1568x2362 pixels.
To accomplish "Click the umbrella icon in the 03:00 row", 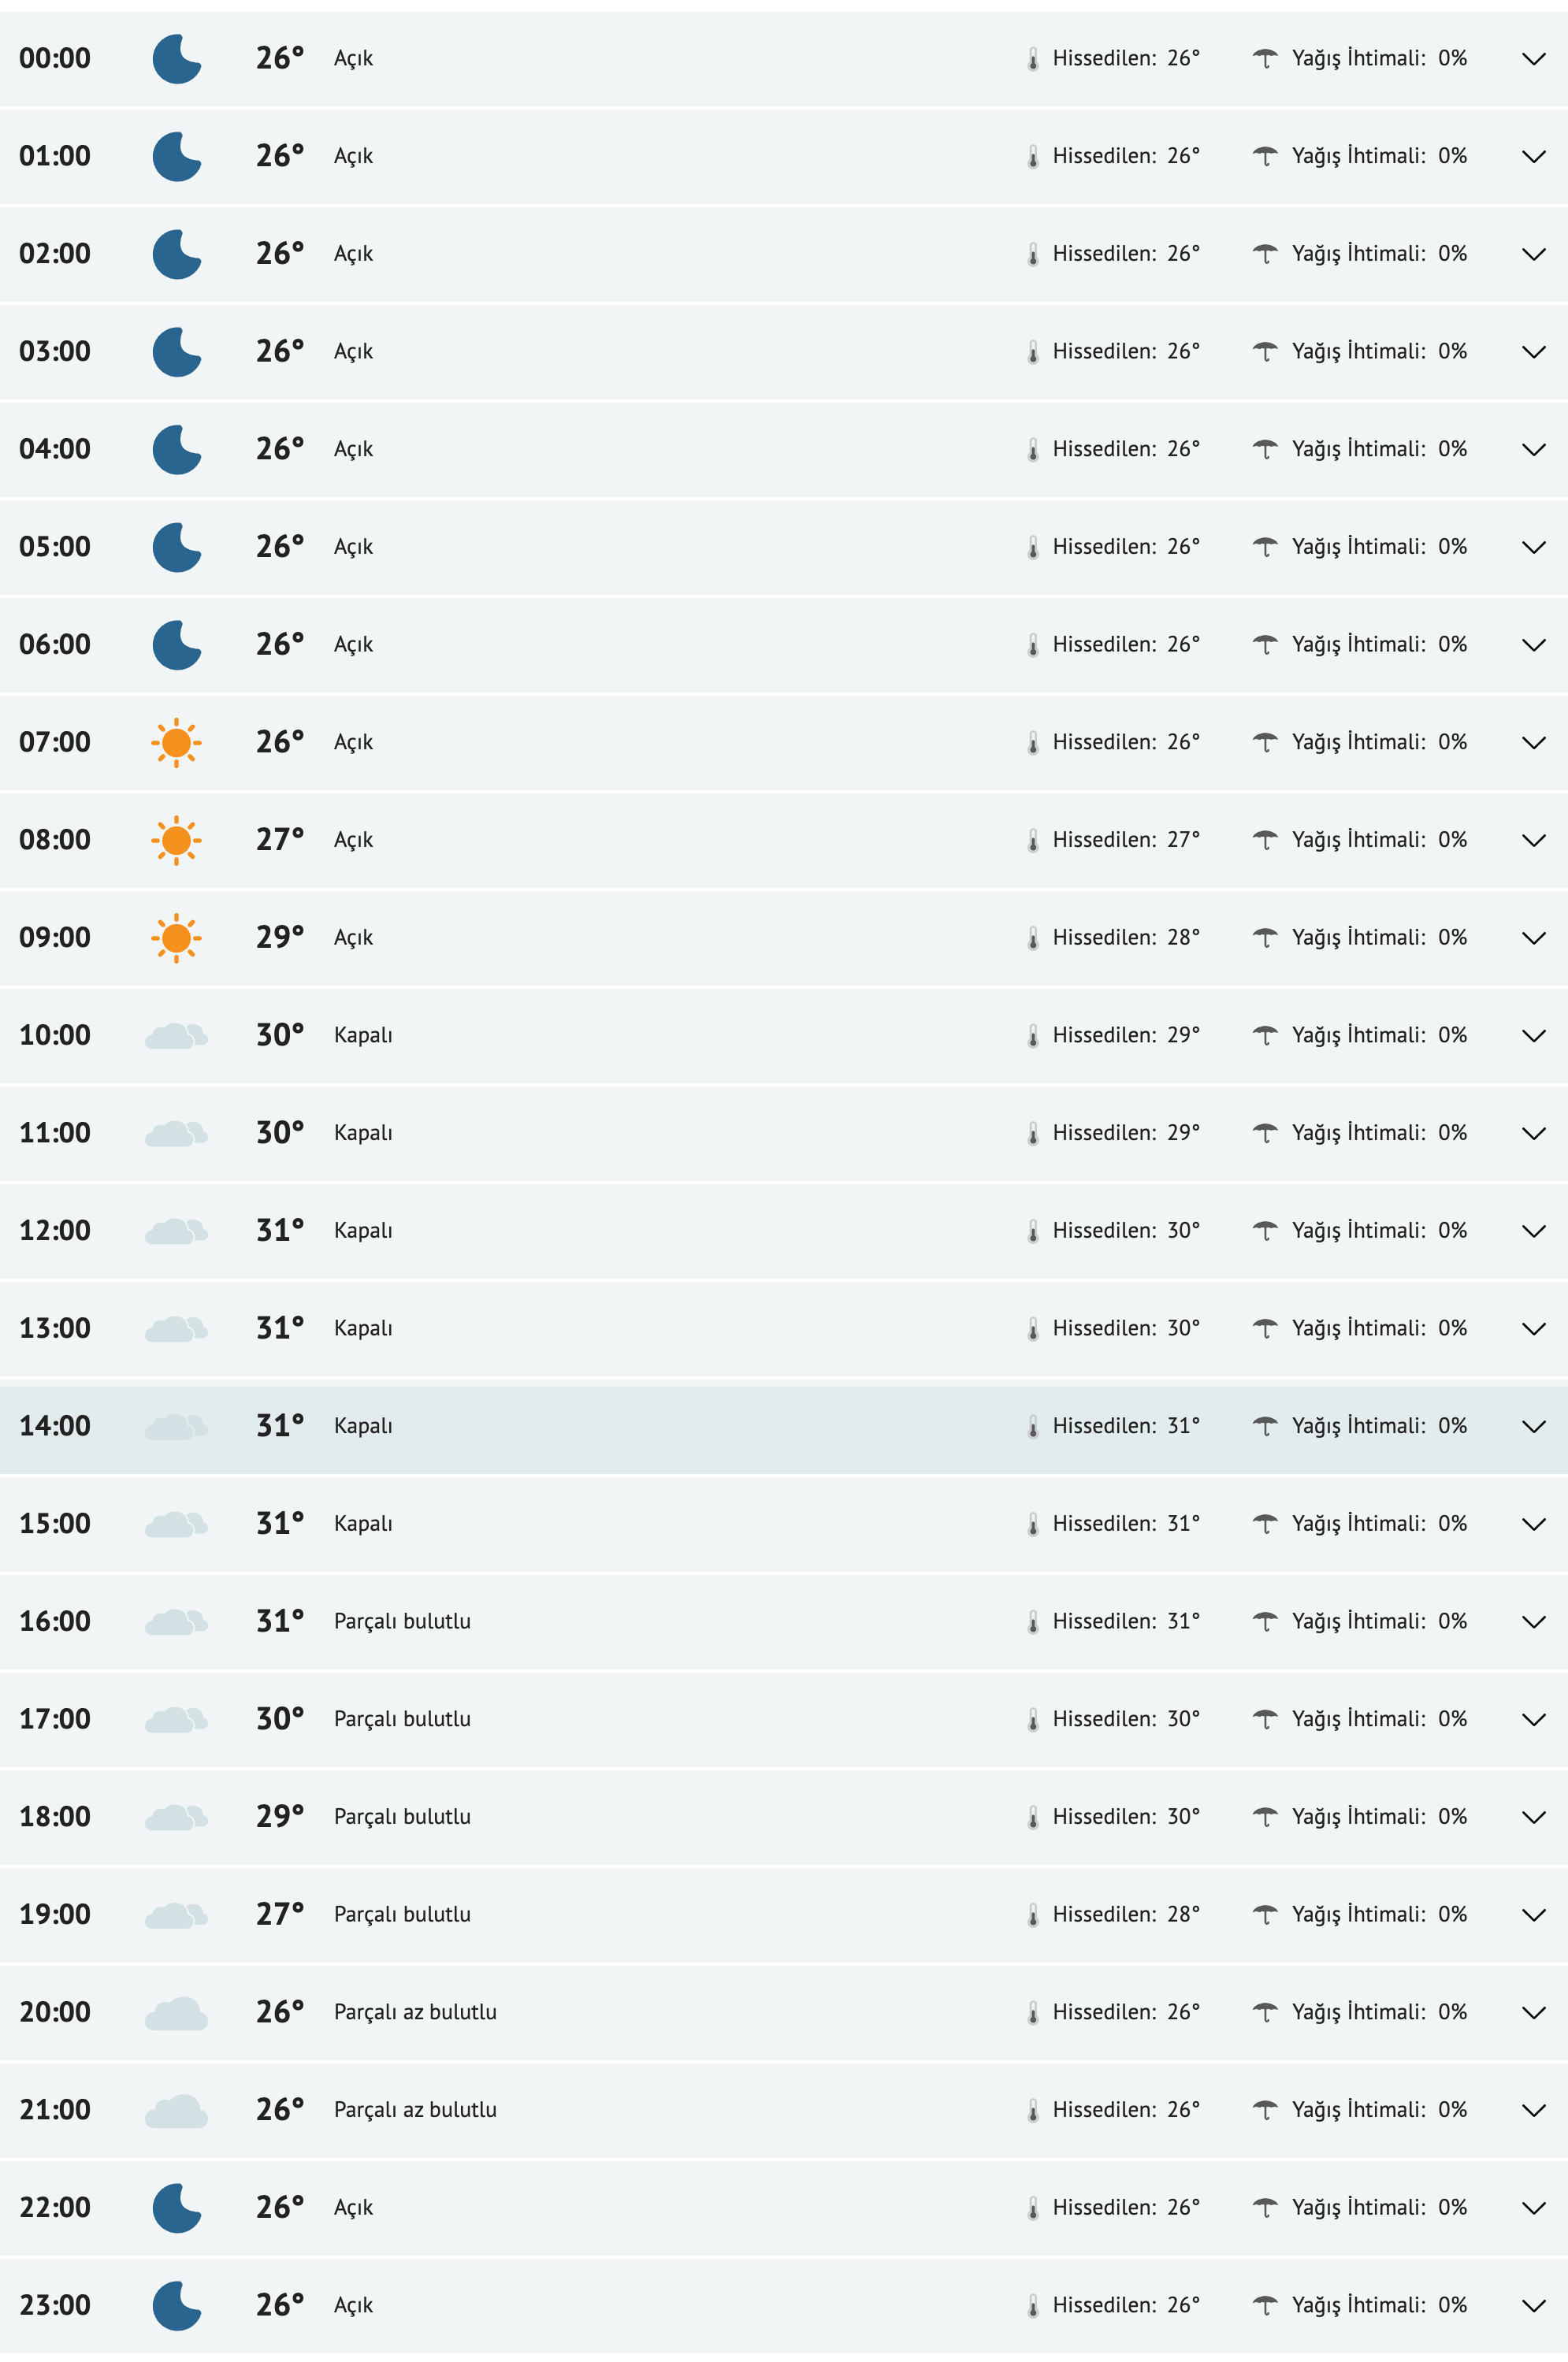I will [1265, 351].
